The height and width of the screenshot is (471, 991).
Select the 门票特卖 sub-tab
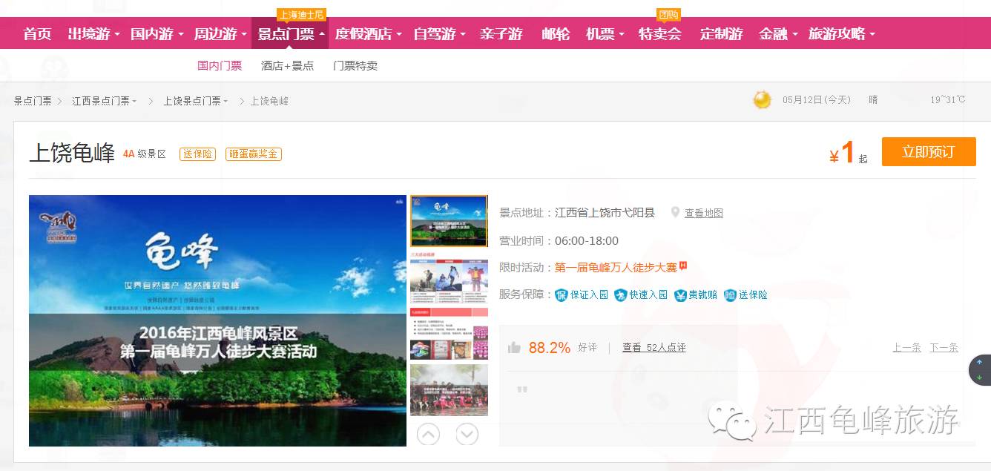coord(355,65)
